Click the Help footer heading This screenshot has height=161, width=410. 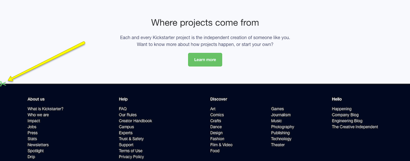(123, 99)
